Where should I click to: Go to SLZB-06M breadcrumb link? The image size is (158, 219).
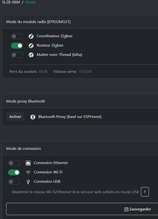11,2
